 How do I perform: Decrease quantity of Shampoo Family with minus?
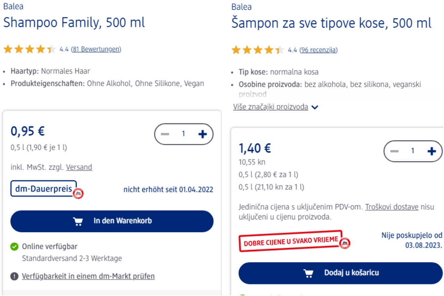tap(165, 134)
